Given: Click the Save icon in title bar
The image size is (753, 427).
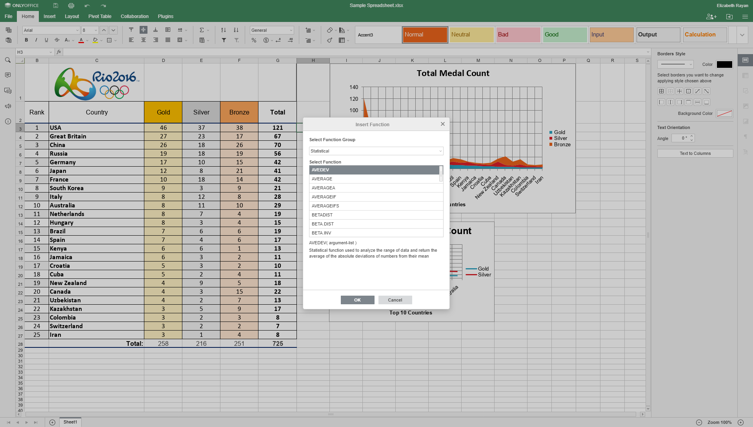Looking at the screenshot, I should [56, 5].
